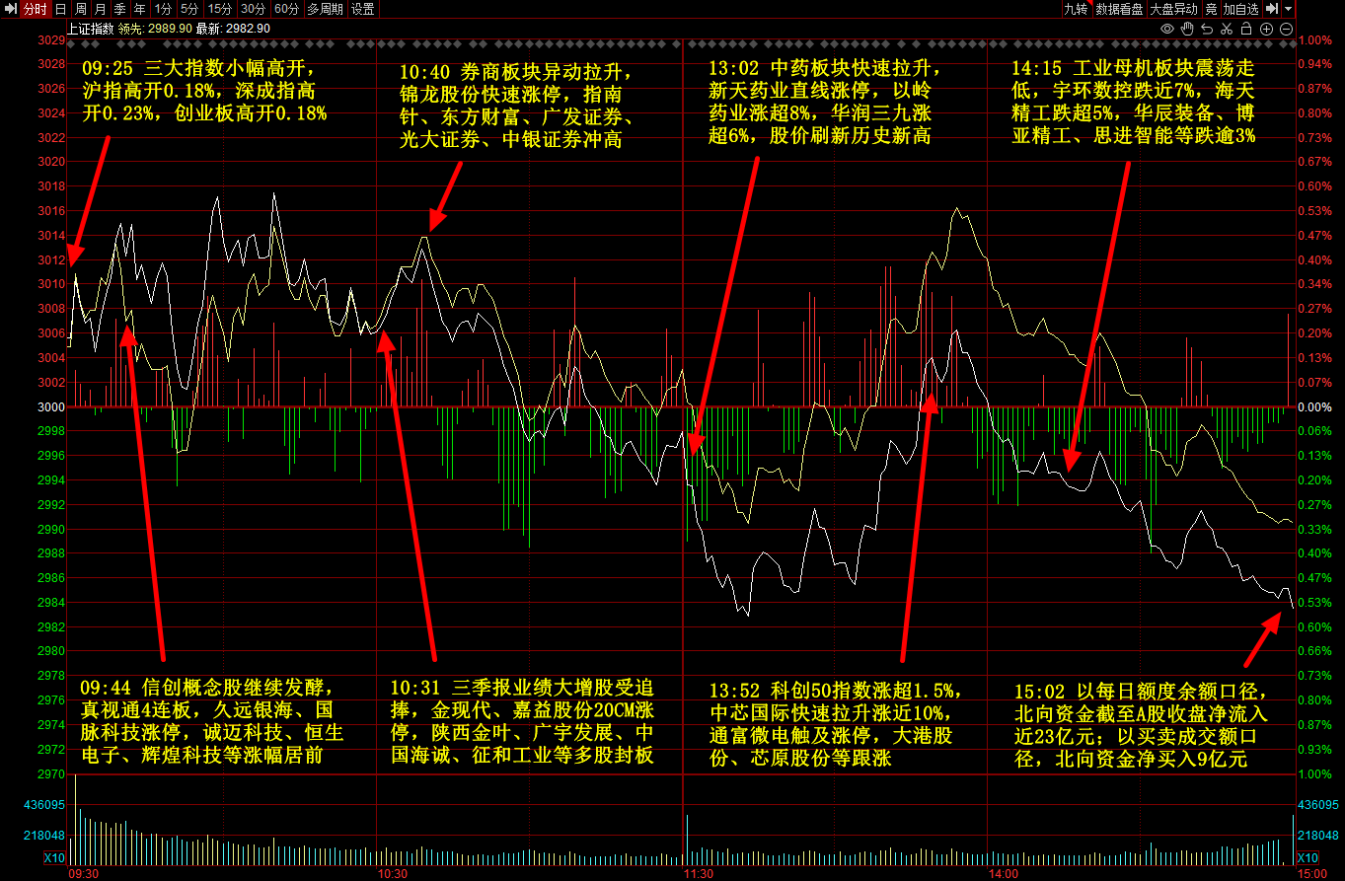This screenshot has height=881, width=1345.
Task: Click the 九转 indicator button
Action: coord(1075,9)
